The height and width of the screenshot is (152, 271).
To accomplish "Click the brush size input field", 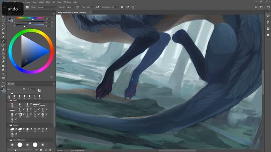I will pos(31,89).
